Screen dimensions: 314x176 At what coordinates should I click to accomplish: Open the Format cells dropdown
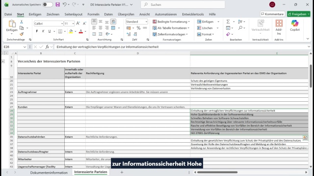[206, 34]
